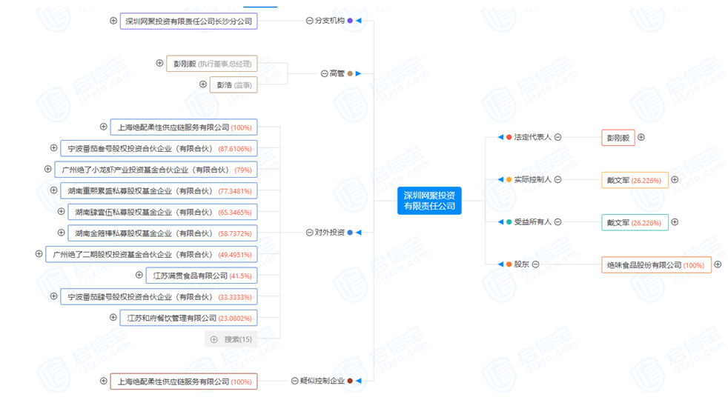Screen dimensions: 728x397
Task: Collapse the 实际控制人 branch
Action: tap(558, 179)
